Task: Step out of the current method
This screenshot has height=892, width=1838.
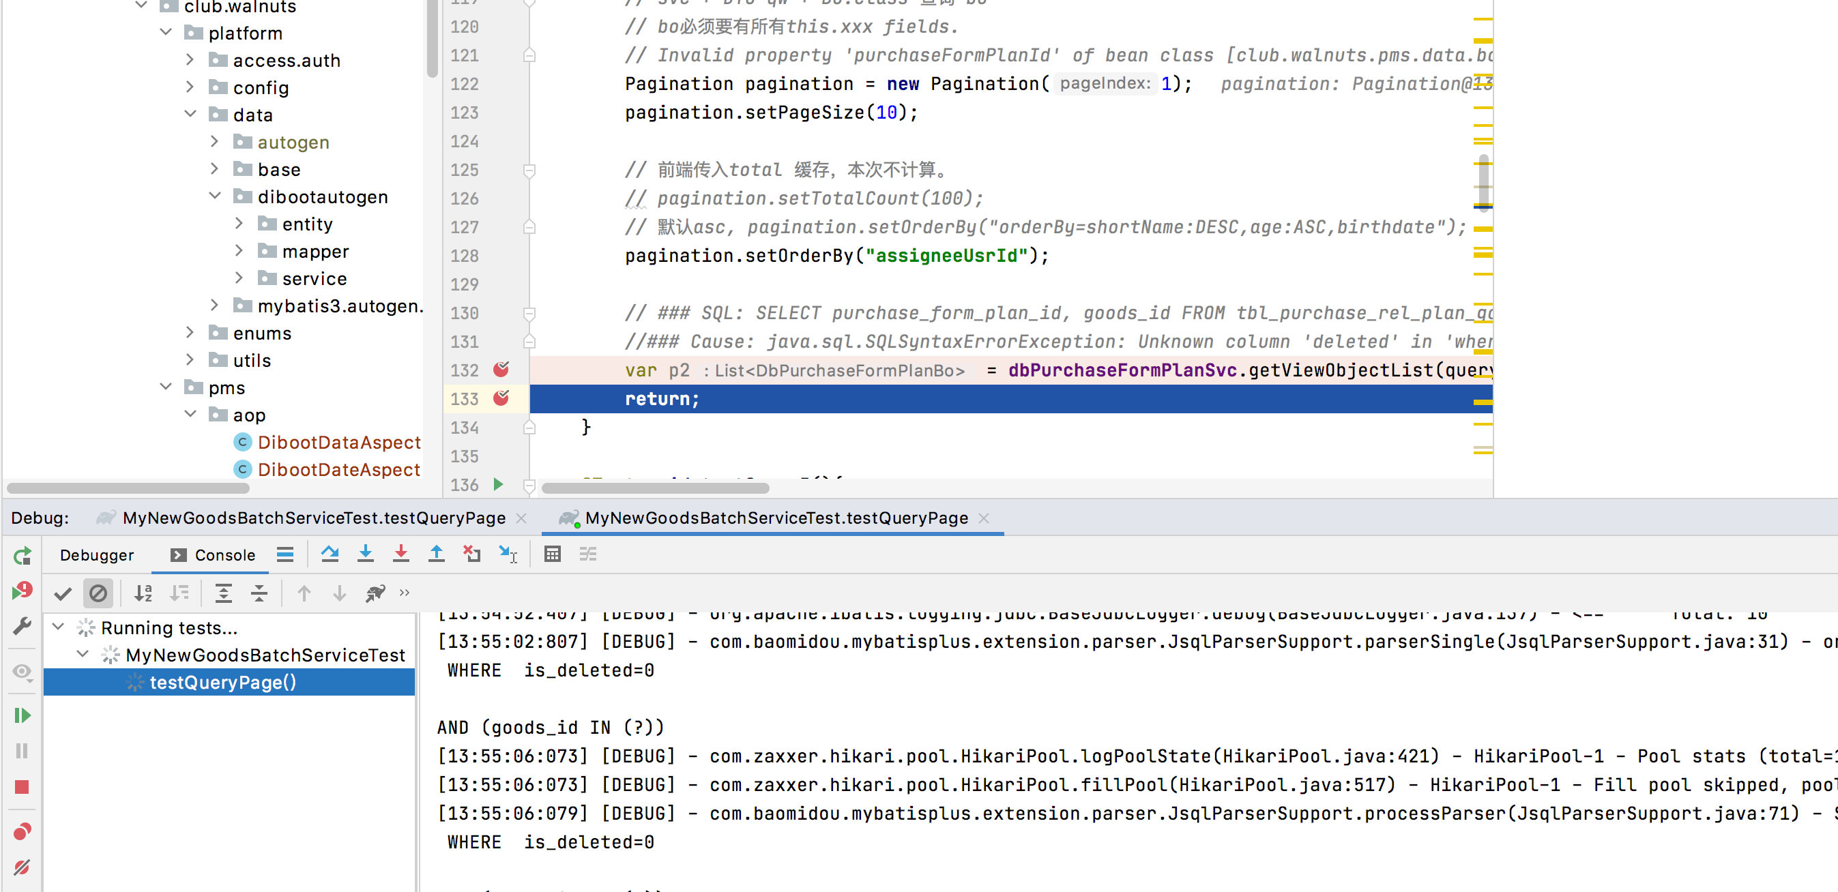Action: [x=437, y=554]
